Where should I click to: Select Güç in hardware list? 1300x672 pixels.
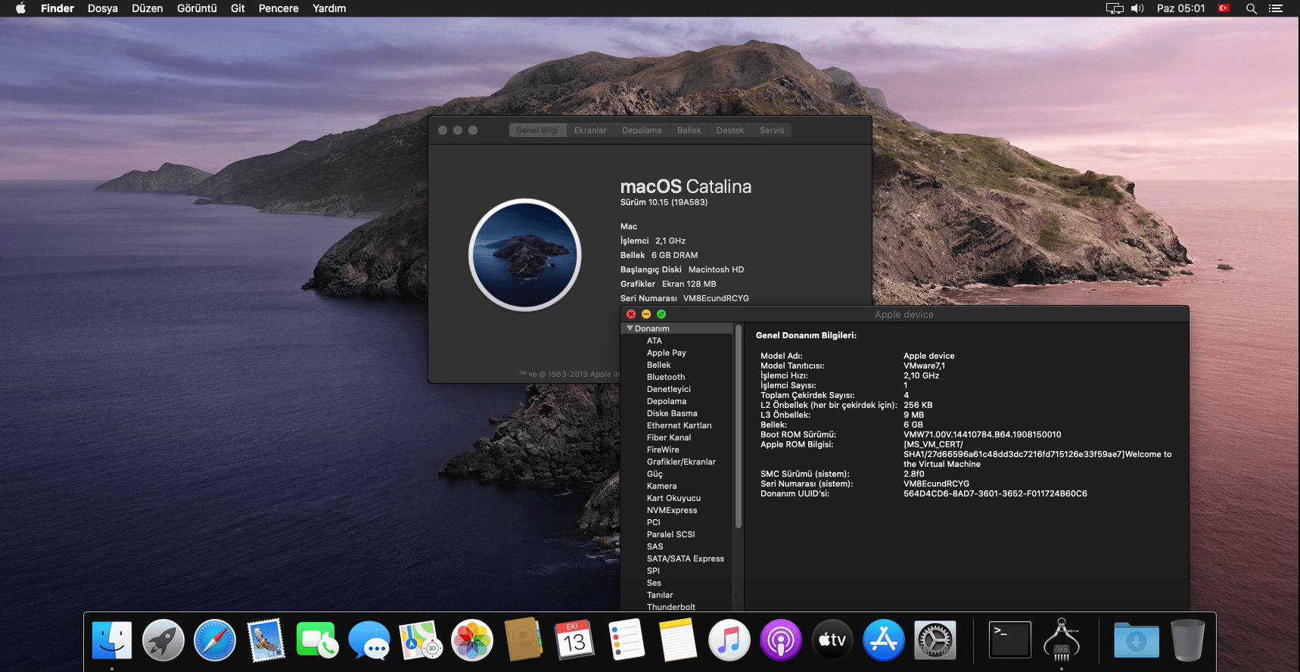pyautogui.click(x=655, y=474)
